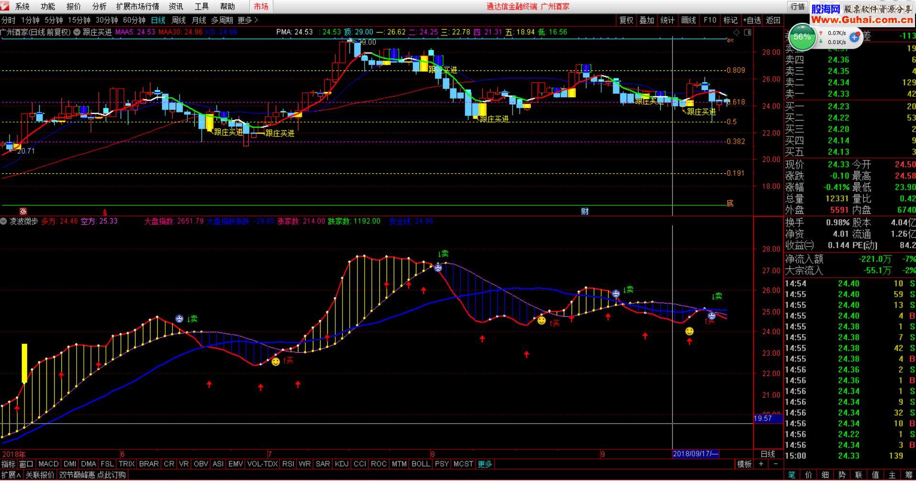The width and height of the screenshot is (916, 481).
Task: Click the red app logo icon
Action: [x=5, y=6]
